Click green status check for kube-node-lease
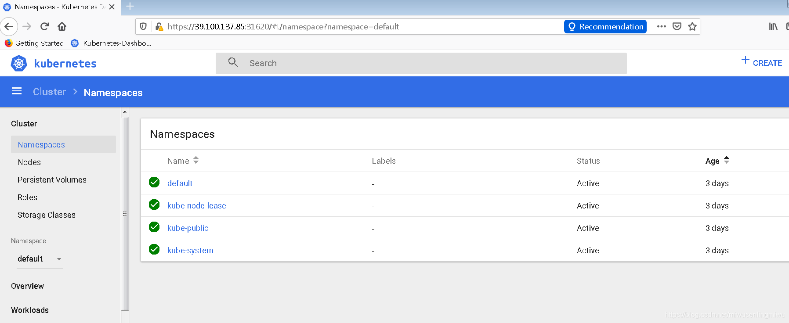This screenshot has width=789, height=323. (154, 205)
